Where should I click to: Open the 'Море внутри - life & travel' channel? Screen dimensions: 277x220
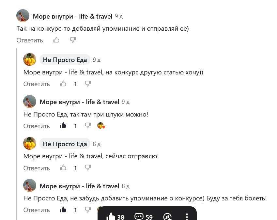coord(72,16)
